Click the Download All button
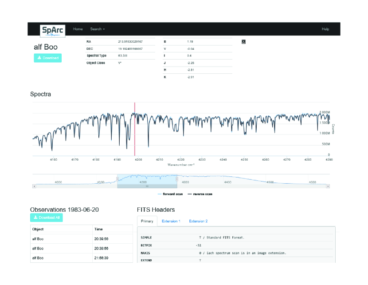The height and width of the screenshot is (285, 368). pos(47,218)
